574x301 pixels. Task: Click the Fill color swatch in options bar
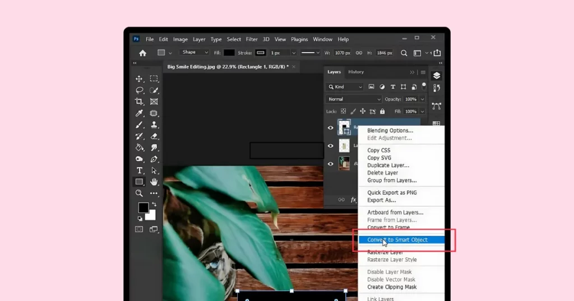tap(229, 53)
